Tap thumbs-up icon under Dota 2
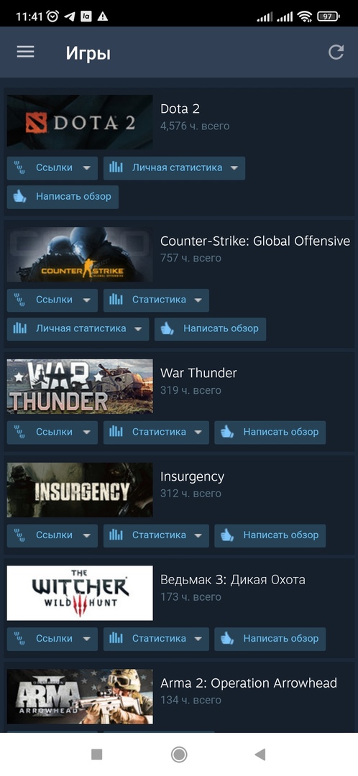 click(x=20, y=196)
